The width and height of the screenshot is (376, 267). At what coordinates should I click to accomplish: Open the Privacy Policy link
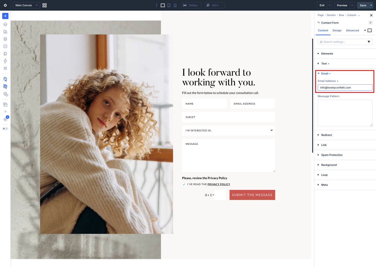(219, 184)
